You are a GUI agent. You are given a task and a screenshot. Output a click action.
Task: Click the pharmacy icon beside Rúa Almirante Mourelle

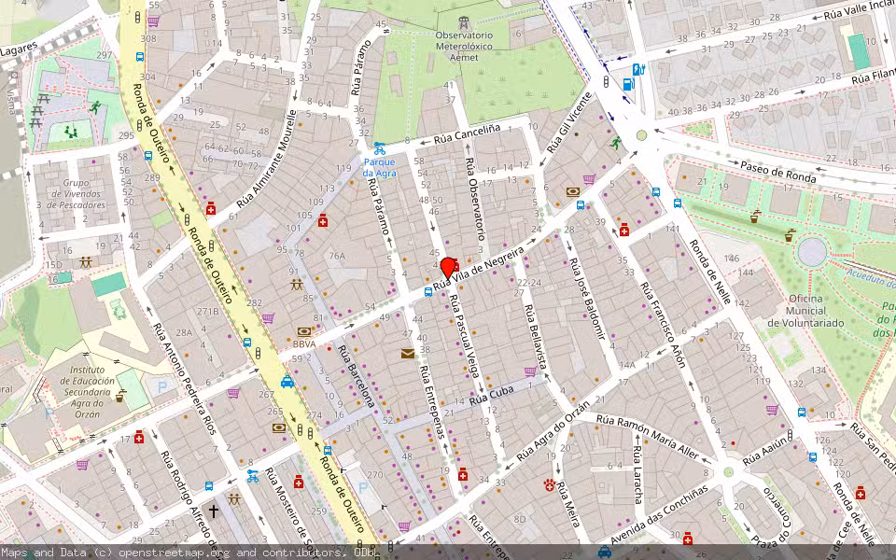pyautogui.click(x=211, y=208)
